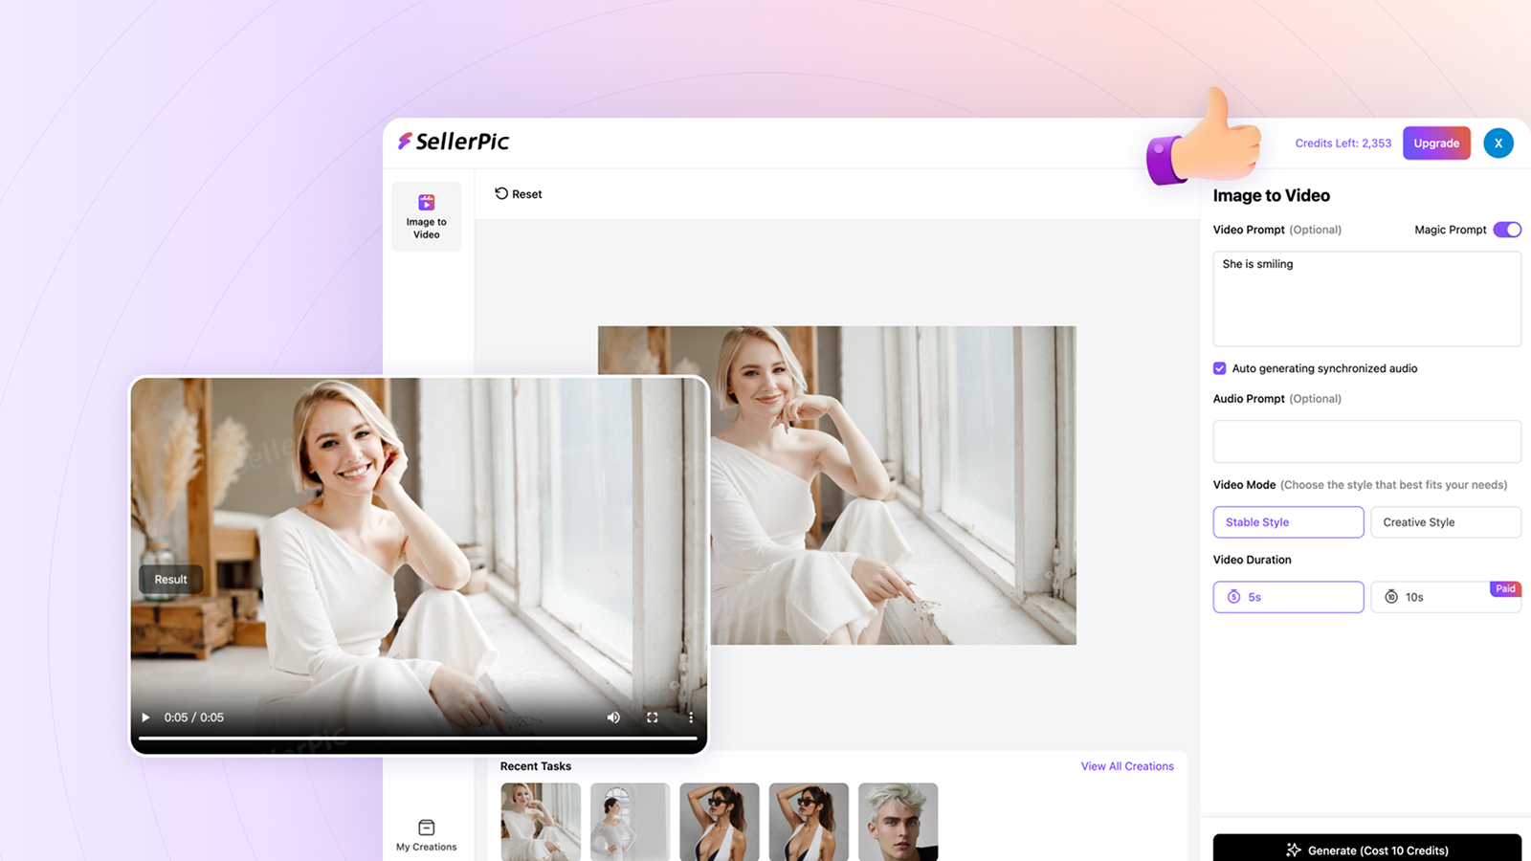Mute the video using the speaker icon
This screenshot has width=1531, height=861.
[613, 717]
